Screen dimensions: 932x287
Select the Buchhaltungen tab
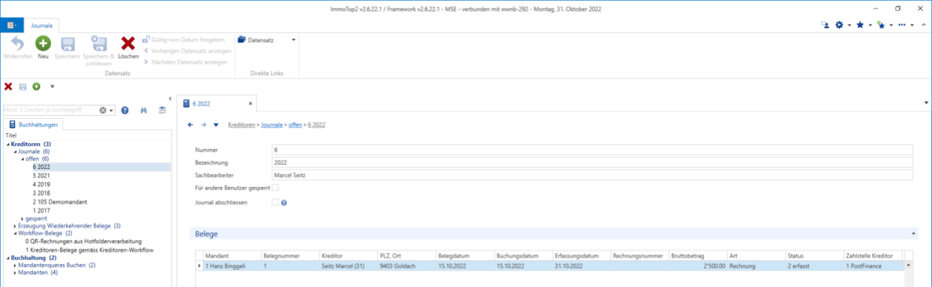(x=34, y=125)
